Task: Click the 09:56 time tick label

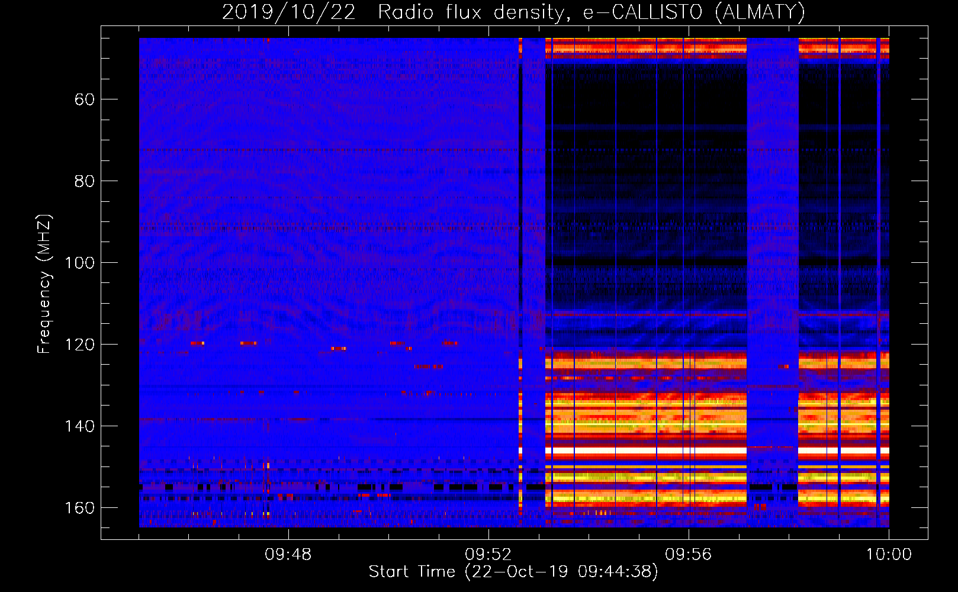Action: tap(689, 555)
